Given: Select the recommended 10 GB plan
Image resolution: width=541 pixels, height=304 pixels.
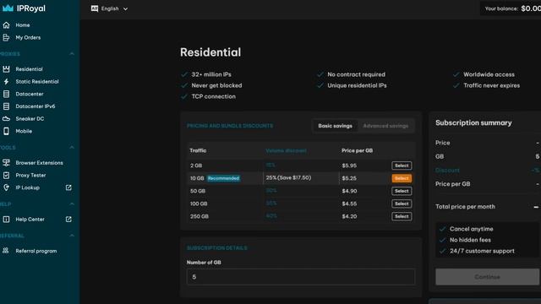Looking at the screenshot, I should tap(402, 178).
